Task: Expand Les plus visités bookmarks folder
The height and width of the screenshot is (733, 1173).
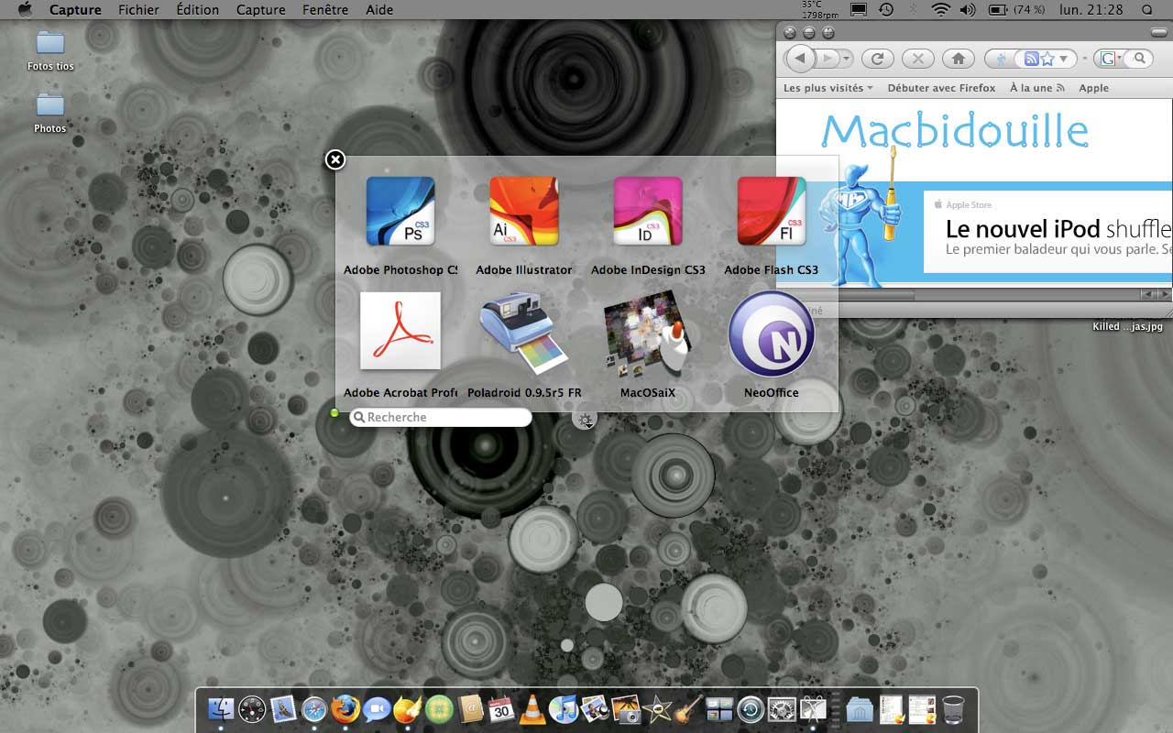Action: (828, 88)
